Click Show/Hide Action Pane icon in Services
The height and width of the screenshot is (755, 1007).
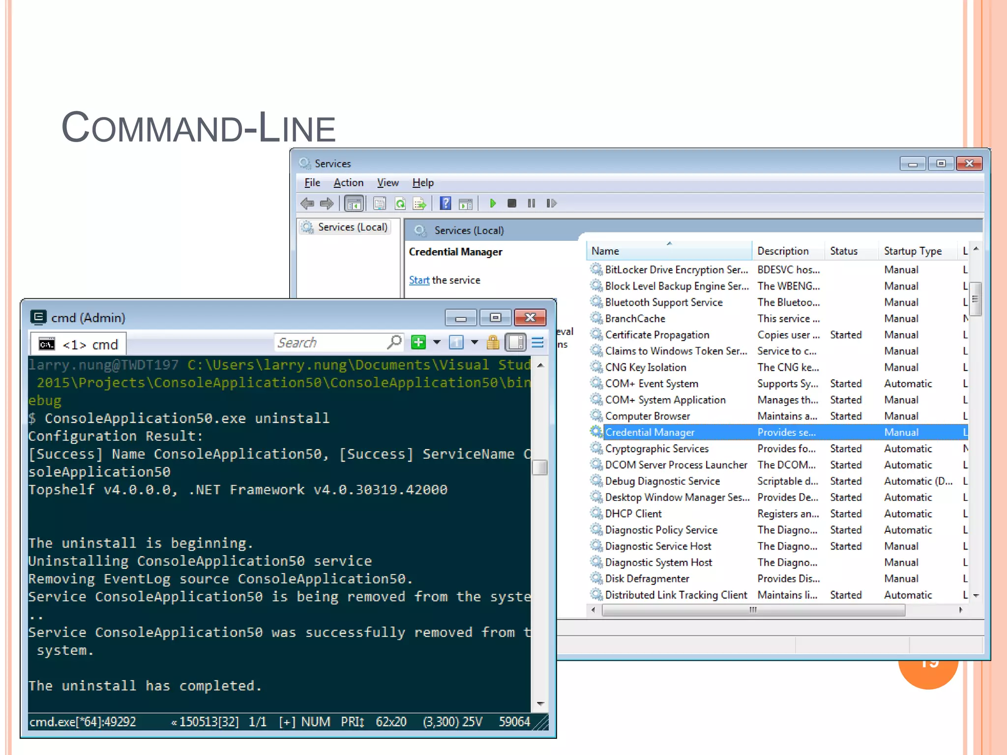[466, 203]
